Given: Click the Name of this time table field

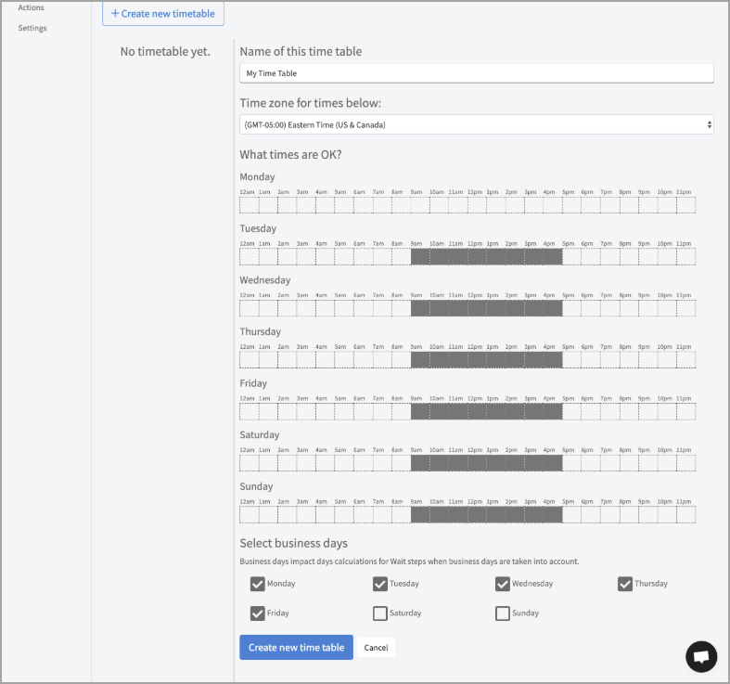Looking at the screenshot, I should [476, 73].
